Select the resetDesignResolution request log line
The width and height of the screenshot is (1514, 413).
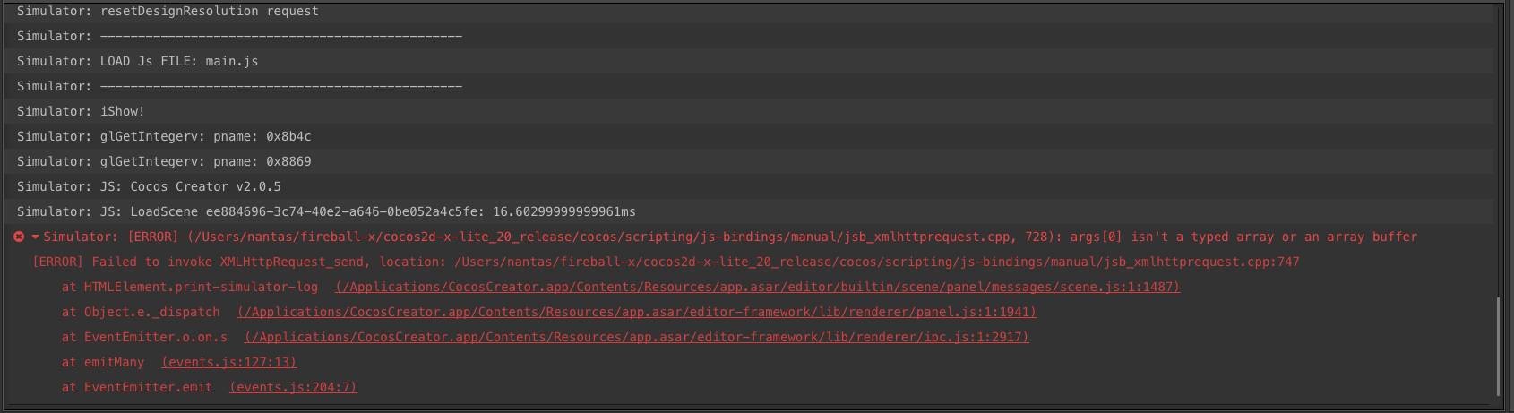[168, 11]
